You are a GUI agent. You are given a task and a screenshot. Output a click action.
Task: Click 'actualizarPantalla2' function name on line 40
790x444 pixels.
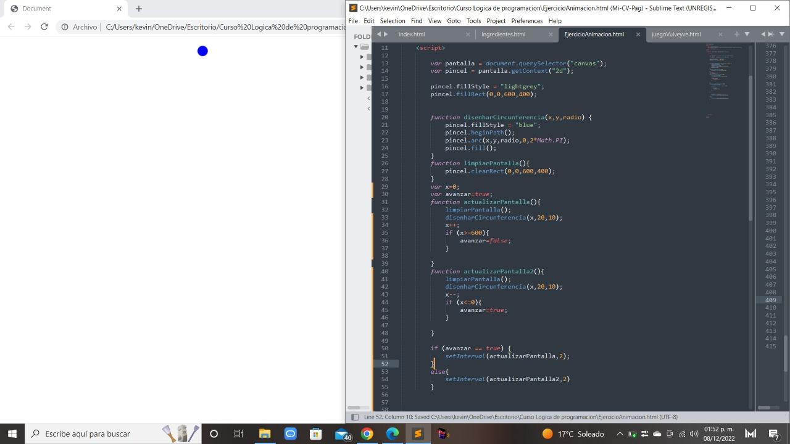coord(498,271)
